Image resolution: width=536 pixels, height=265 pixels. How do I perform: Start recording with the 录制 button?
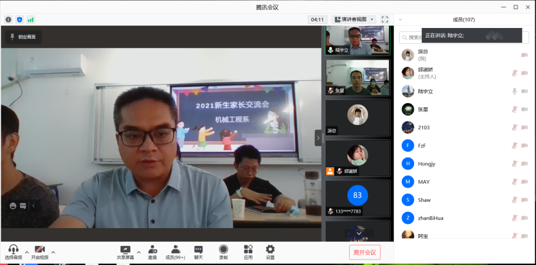tap(223, 250)
